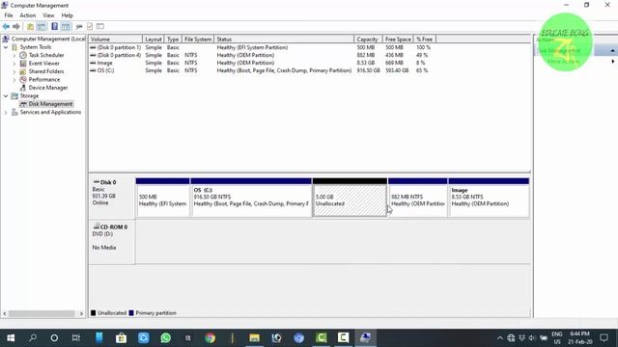Select Task Scheduler in the tree
618x347 pixels.
pyautogui.click(x=46, y=55)
